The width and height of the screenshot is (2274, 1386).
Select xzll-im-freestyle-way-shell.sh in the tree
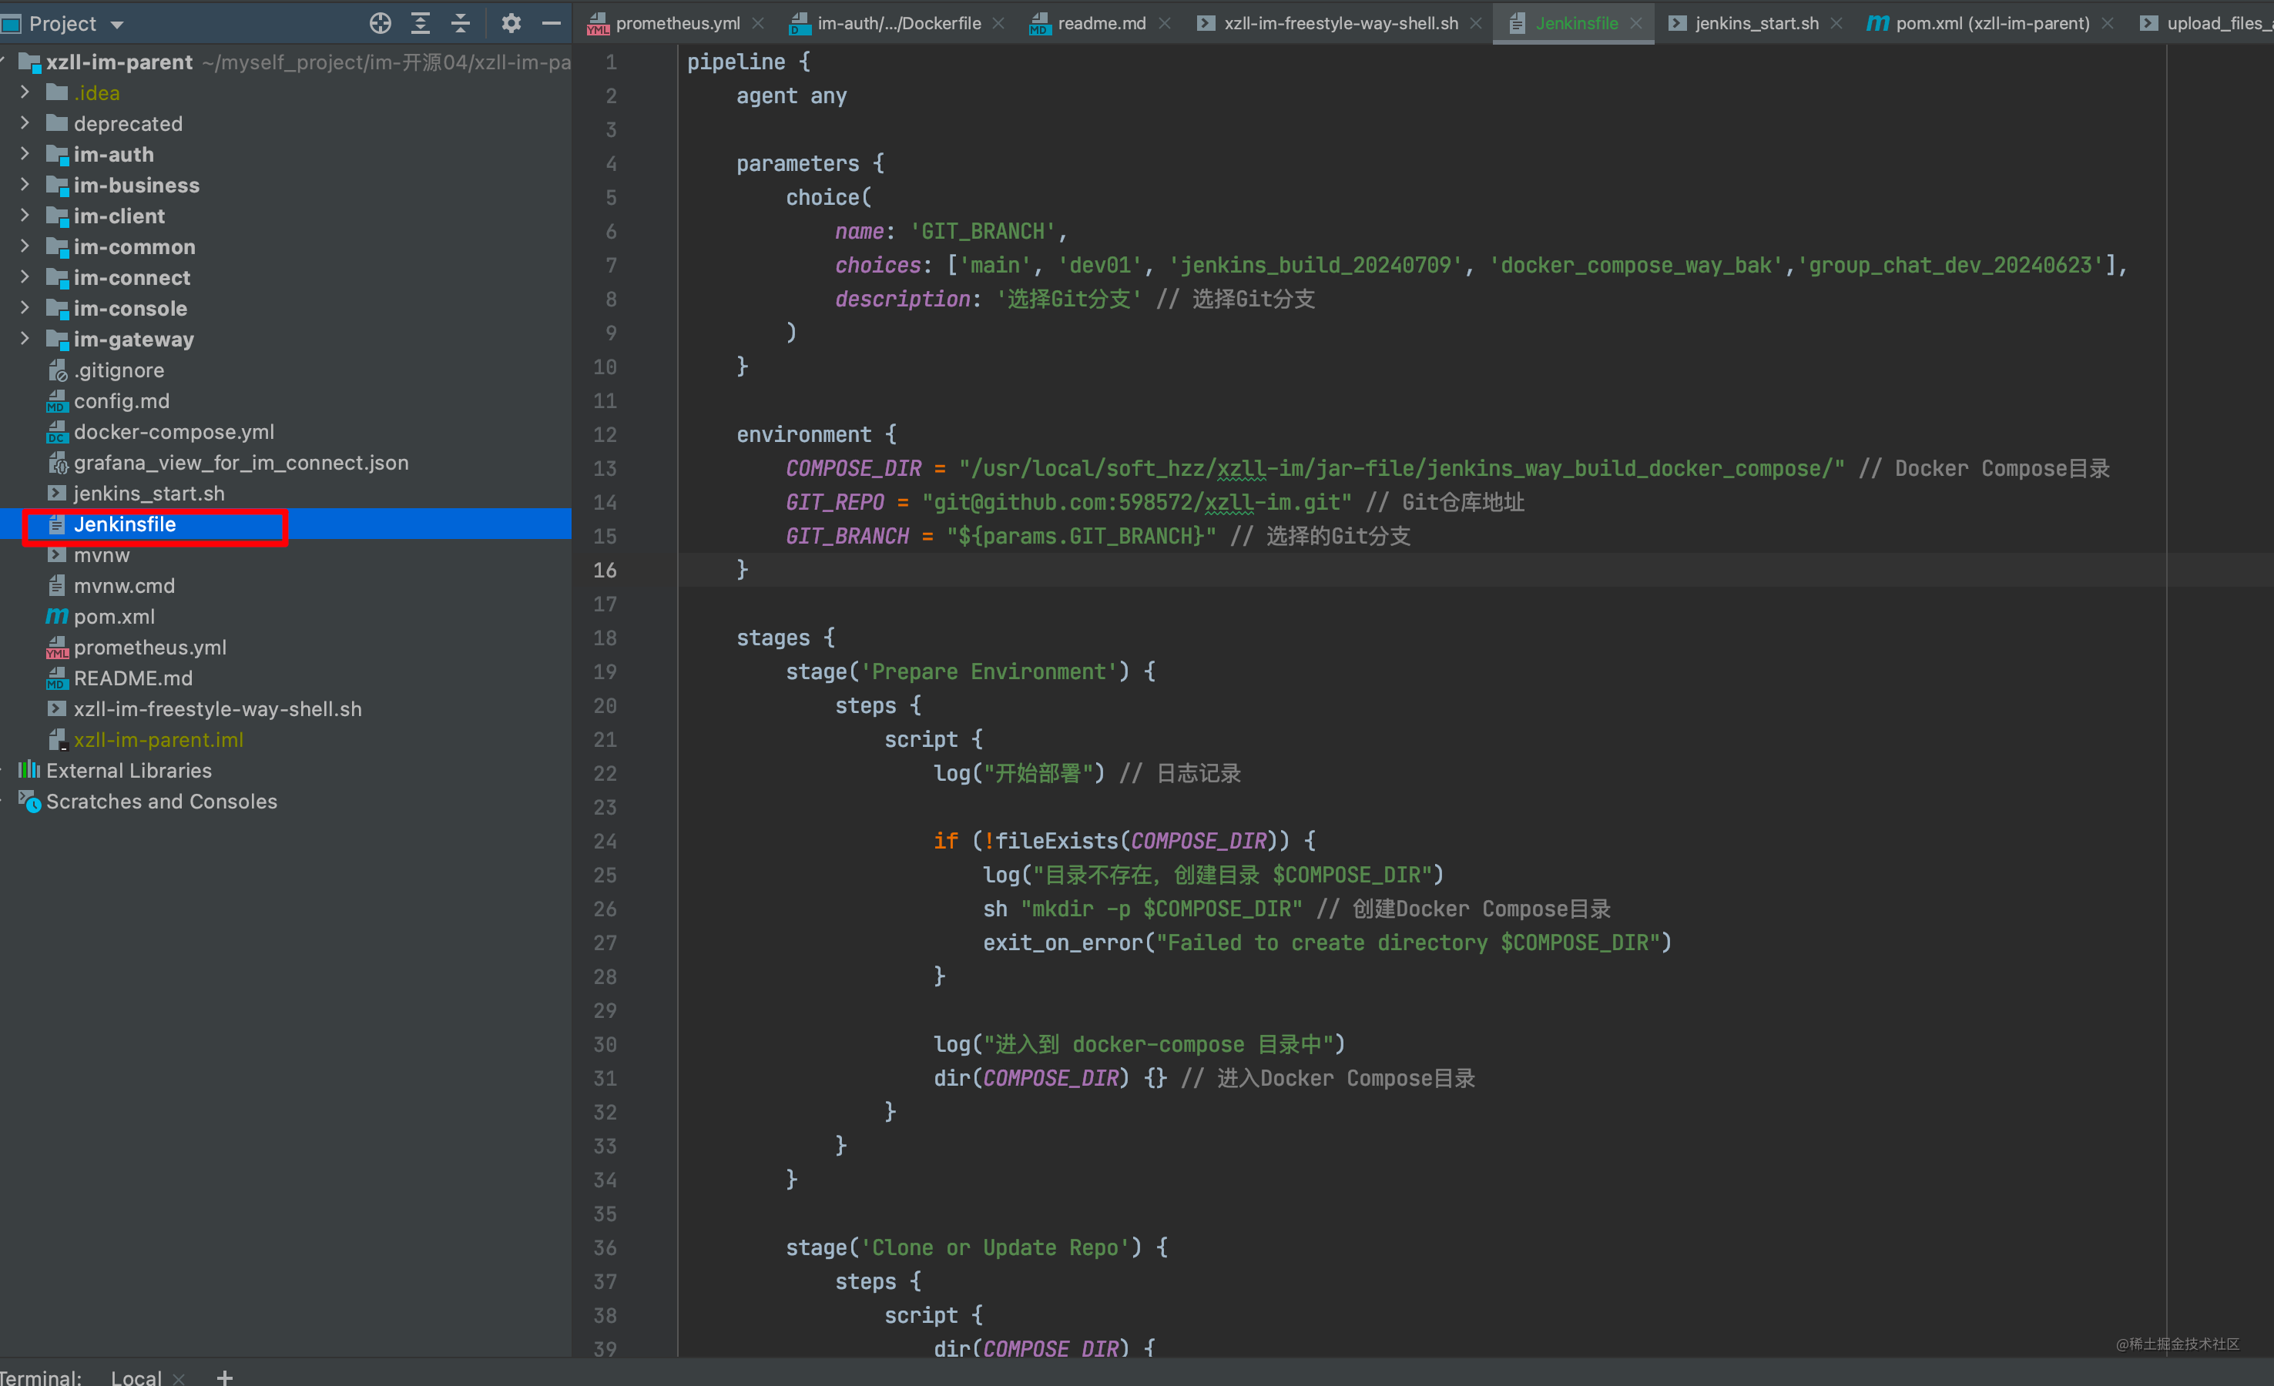tap(218, 708)
